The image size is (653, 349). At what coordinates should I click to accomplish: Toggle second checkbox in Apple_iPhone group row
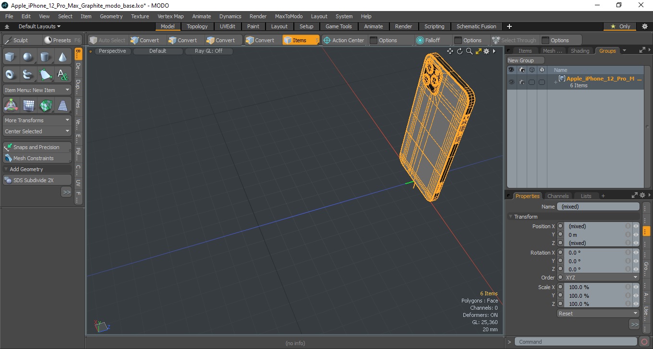click(542, 82)
